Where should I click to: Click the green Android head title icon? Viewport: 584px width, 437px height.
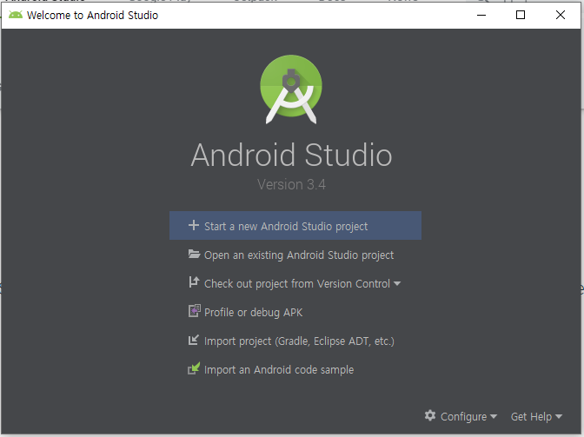[16, 15]
